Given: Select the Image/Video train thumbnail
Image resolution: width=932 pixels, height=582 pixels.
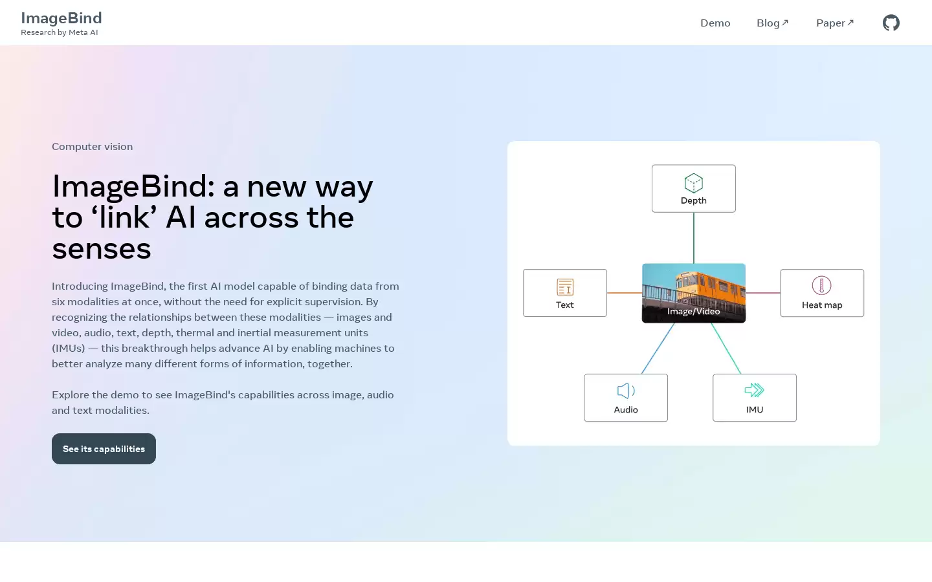Looking at the screenshot, I should point(694,293).
